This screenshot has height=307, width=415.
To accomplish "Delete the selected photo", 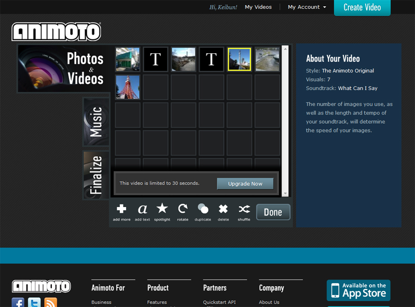I will pos(223,209).
